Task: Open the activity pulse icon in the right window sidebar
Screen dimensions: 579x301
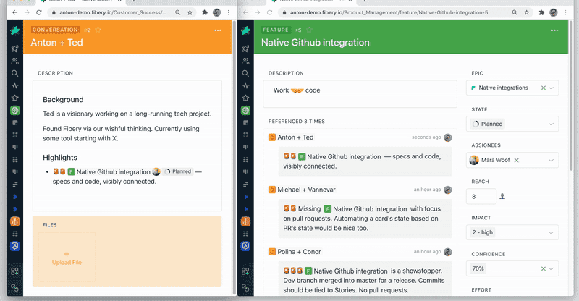Action: click(x=247, y=85)
